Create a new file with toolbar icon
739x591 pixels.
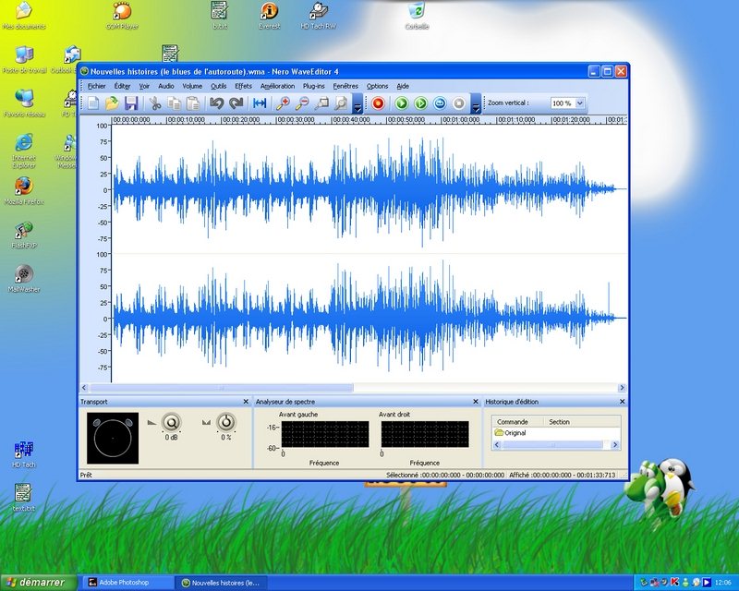[93, 103]
